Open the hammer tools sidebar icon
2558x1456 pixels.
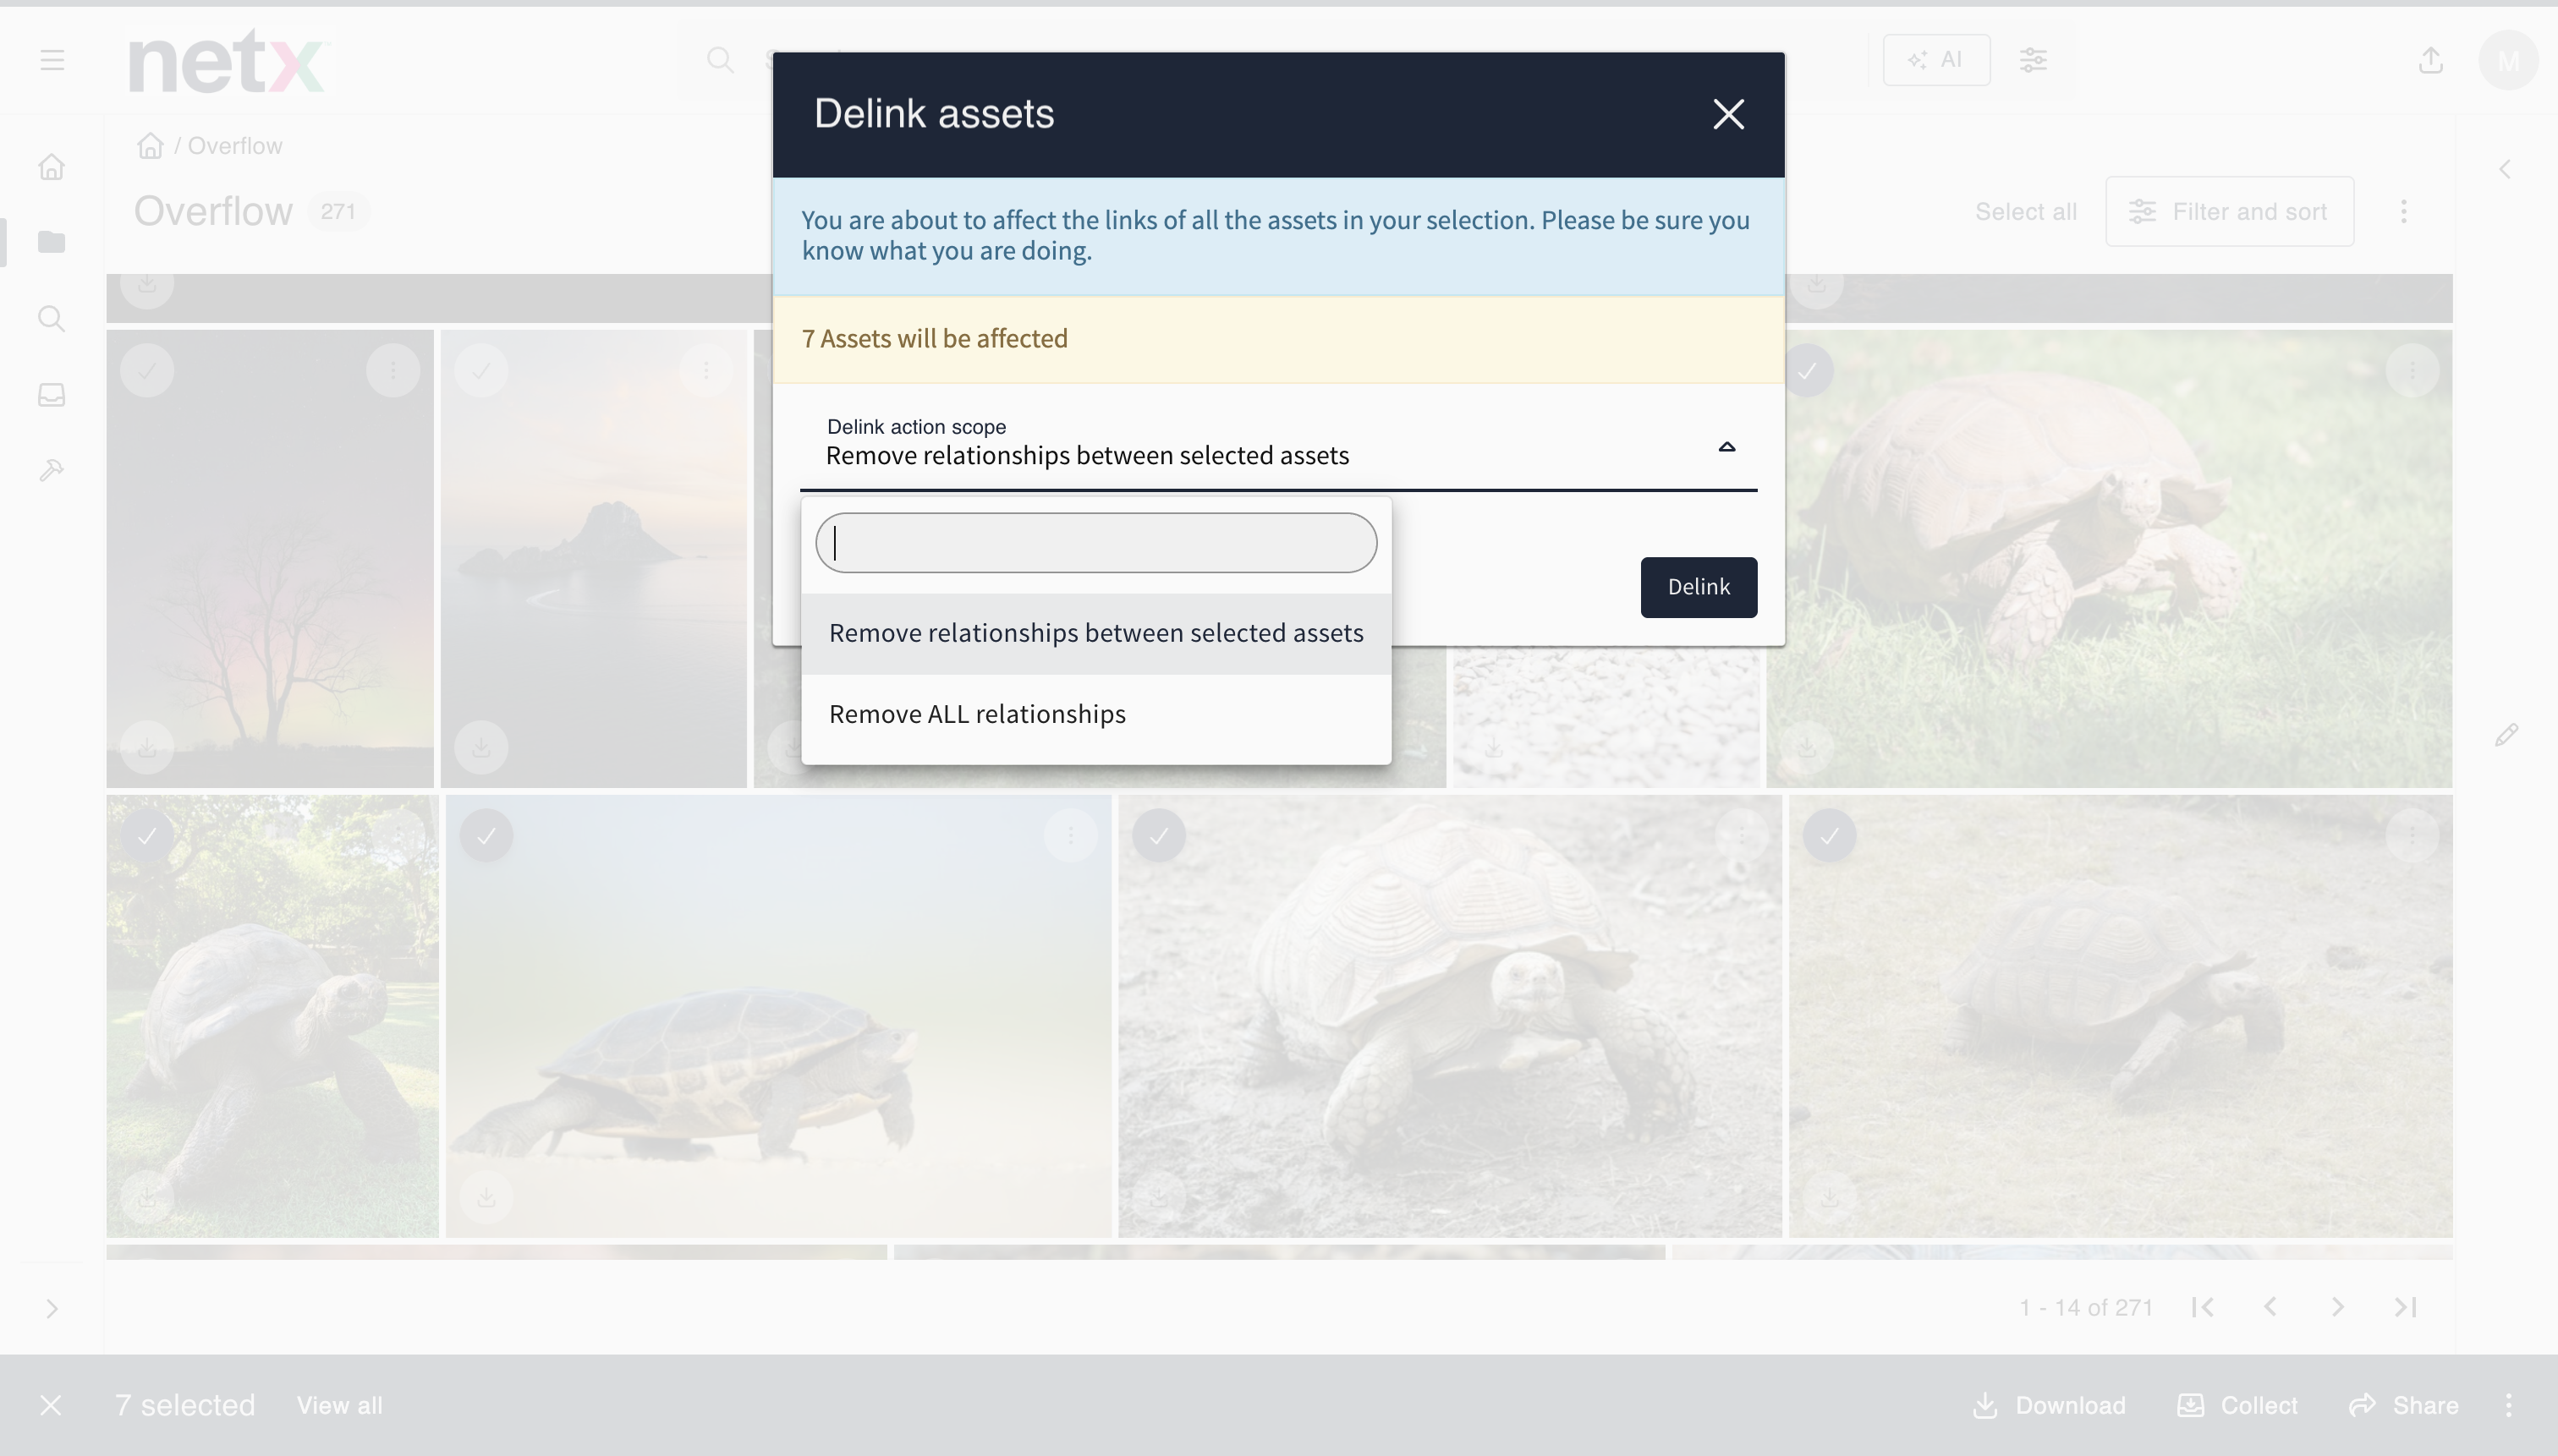51,470
